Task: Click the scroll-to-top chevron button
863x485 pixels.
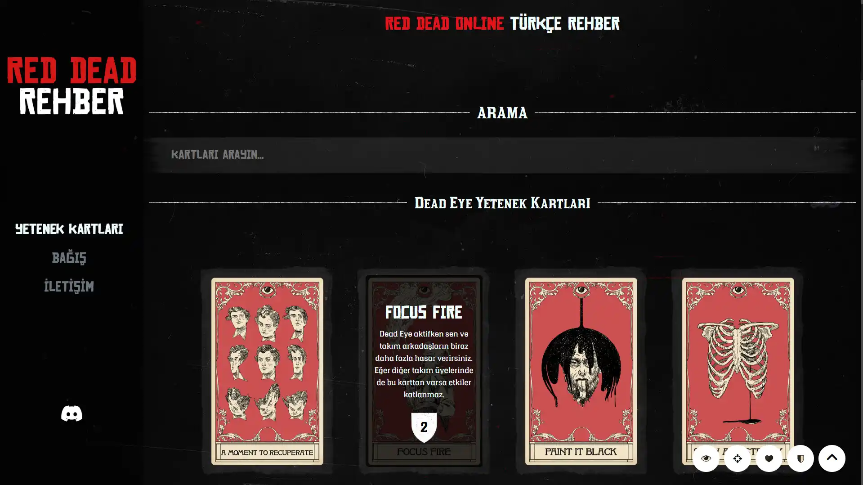Action: 832,458
